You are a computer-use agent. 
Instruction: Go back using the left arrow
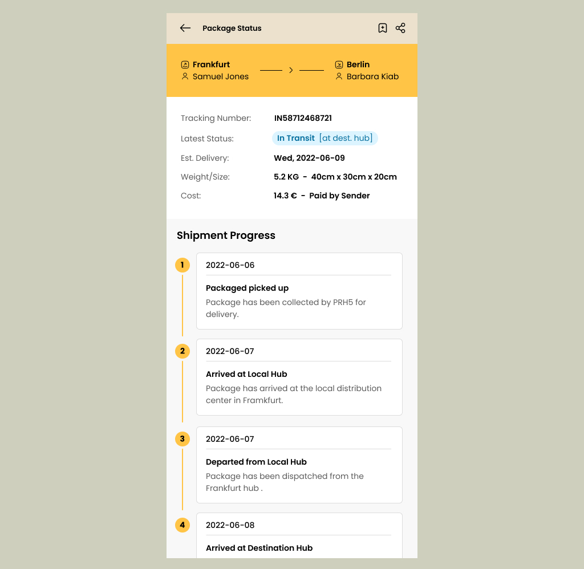185,28
